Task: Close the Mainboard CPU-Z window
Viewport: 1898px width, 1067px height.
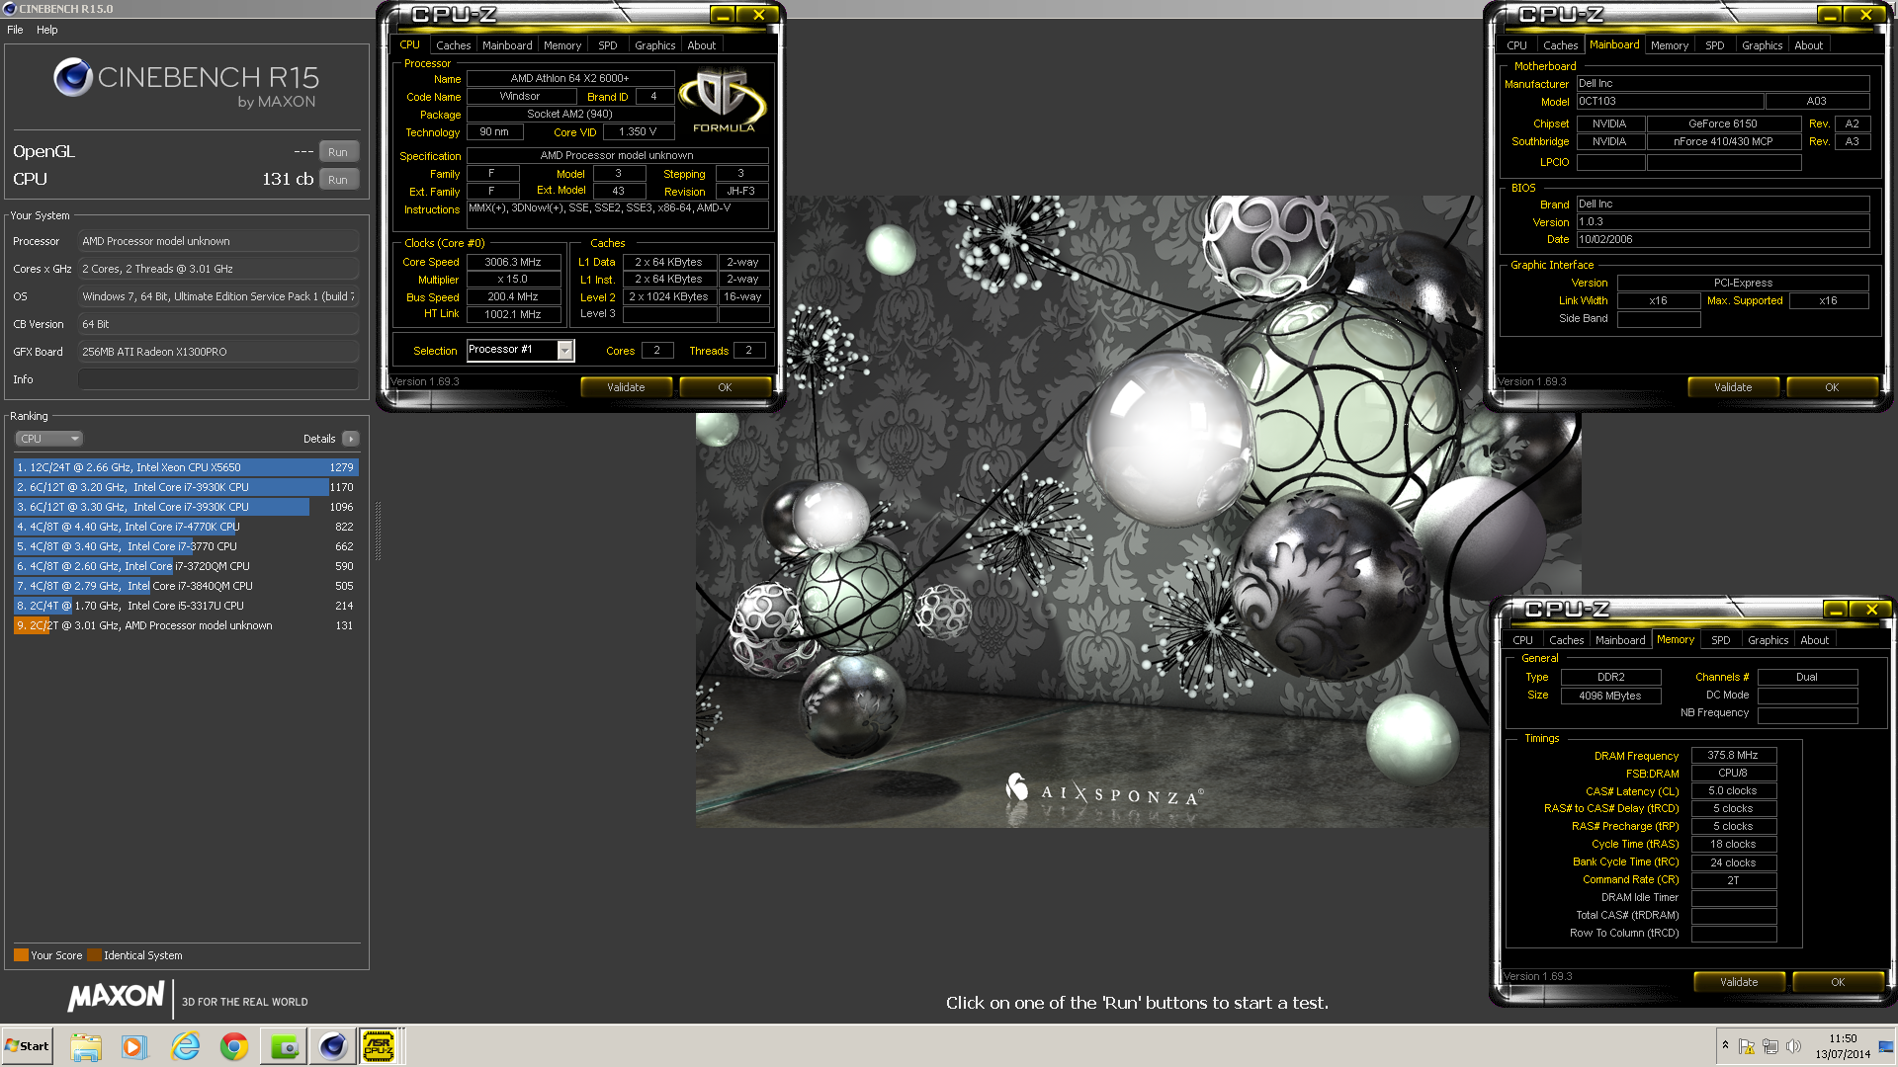Action: 1865,15
